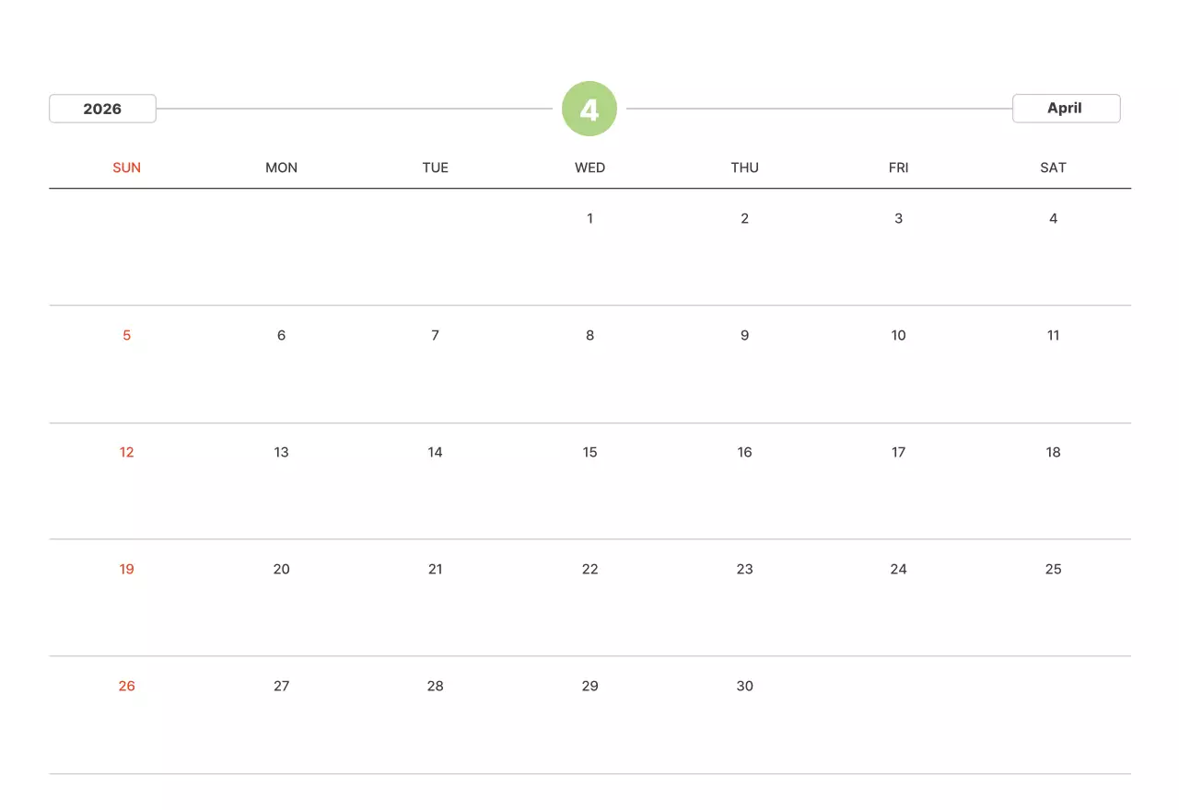
Task: Click the green month number 4 circle
Action: (589, 109)
